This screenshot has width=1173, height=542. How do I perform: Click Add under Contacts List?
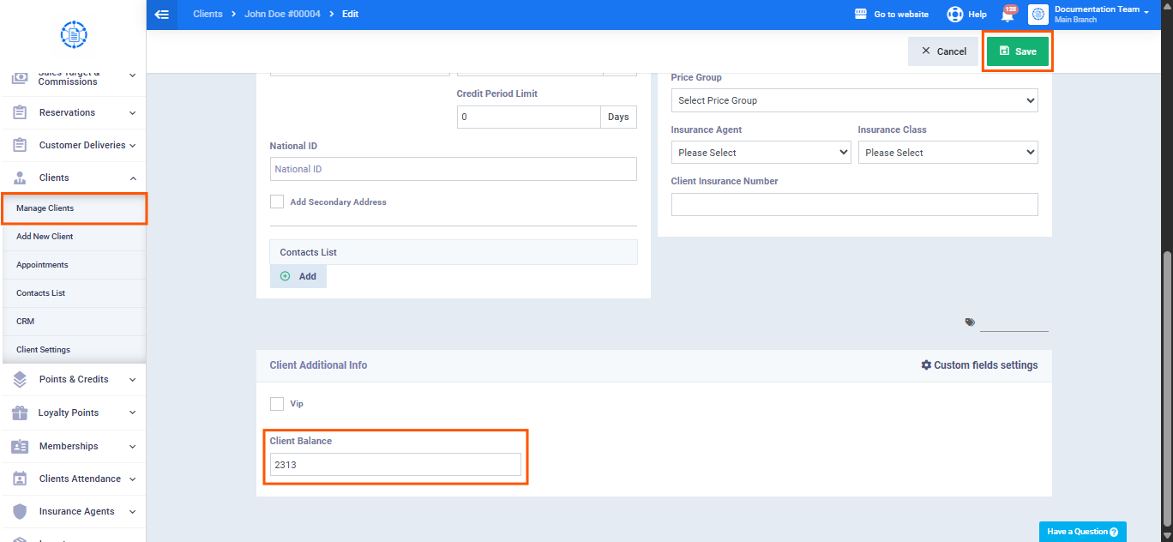298,276
